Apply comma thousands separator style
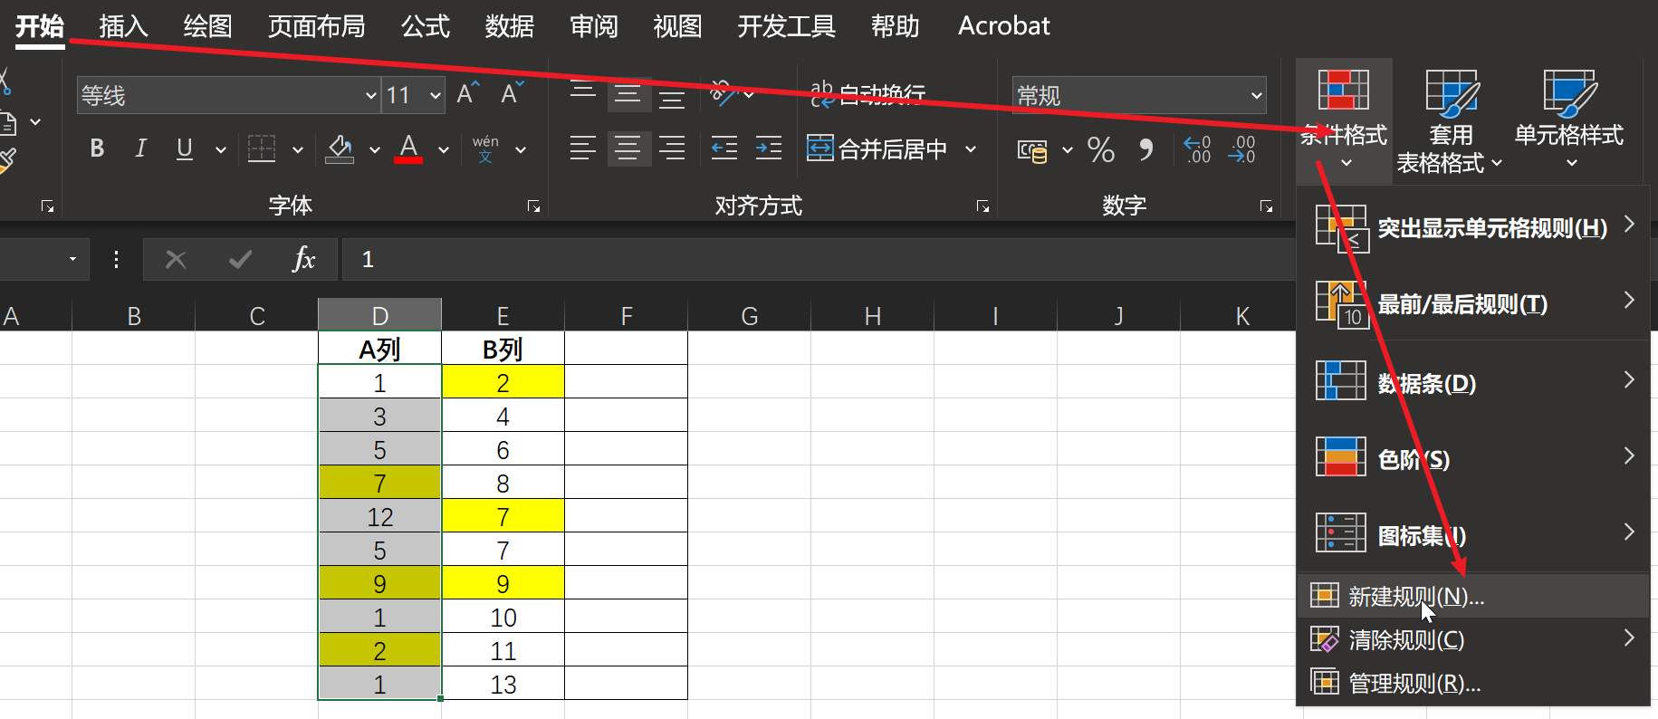1658x719 pixels. coord(1146,149)
